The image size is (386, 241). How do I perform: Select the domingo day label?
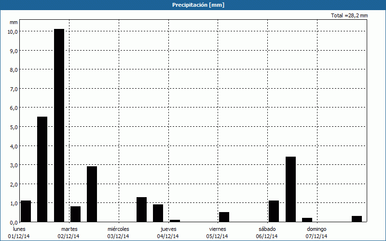(317, 229)
